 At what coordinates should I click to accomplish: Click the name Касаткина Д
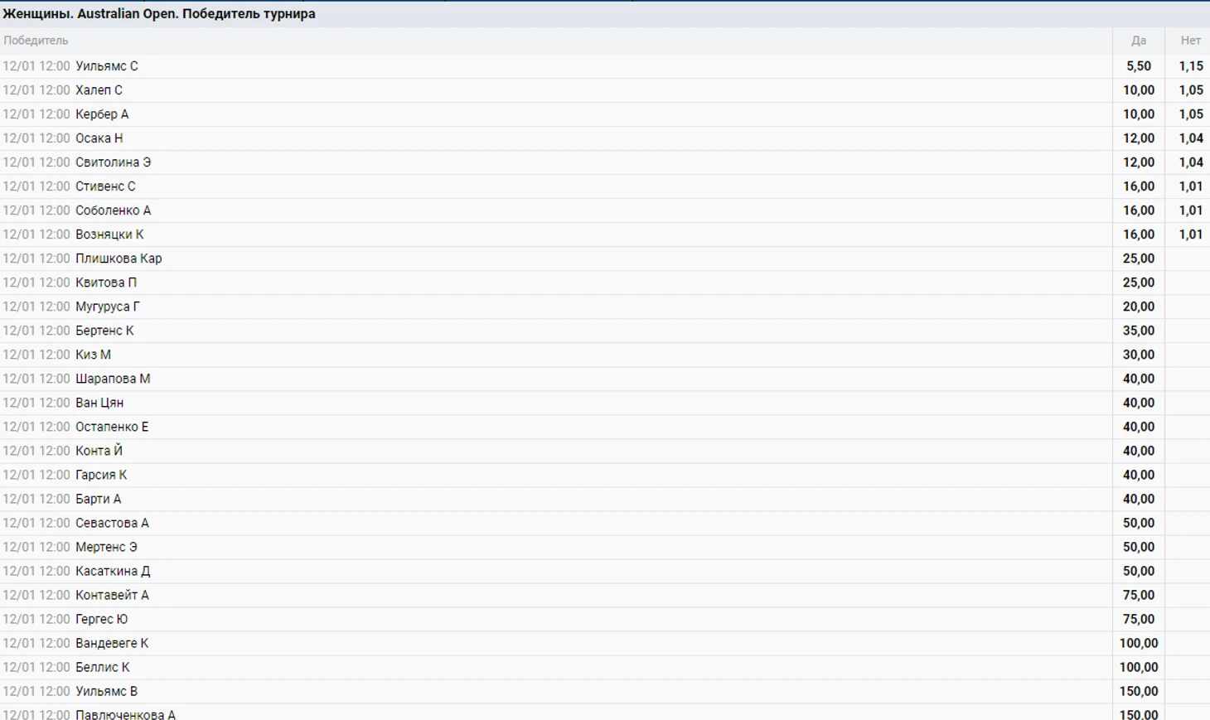[113, 571]
